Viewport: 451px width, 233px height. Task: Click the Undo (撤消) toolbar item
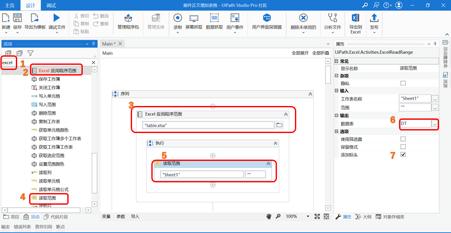101,16
